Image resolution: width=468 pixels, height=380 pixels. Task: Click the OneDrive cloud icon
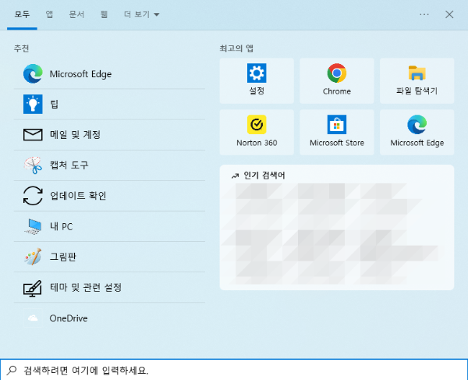pos(33,318)
